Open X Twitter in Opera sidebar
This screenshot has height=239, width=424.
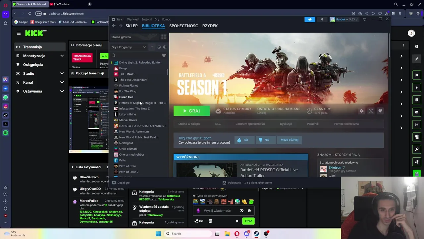(5, 124)
